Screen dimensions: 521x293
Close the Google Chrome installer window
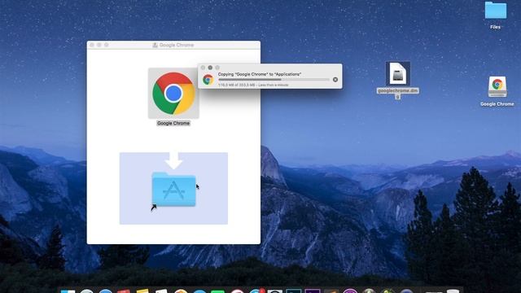[92, 45]
